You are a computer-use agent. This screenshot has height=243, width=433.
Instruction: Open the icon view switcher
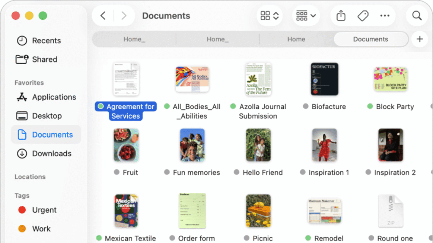tap(269, 16)
